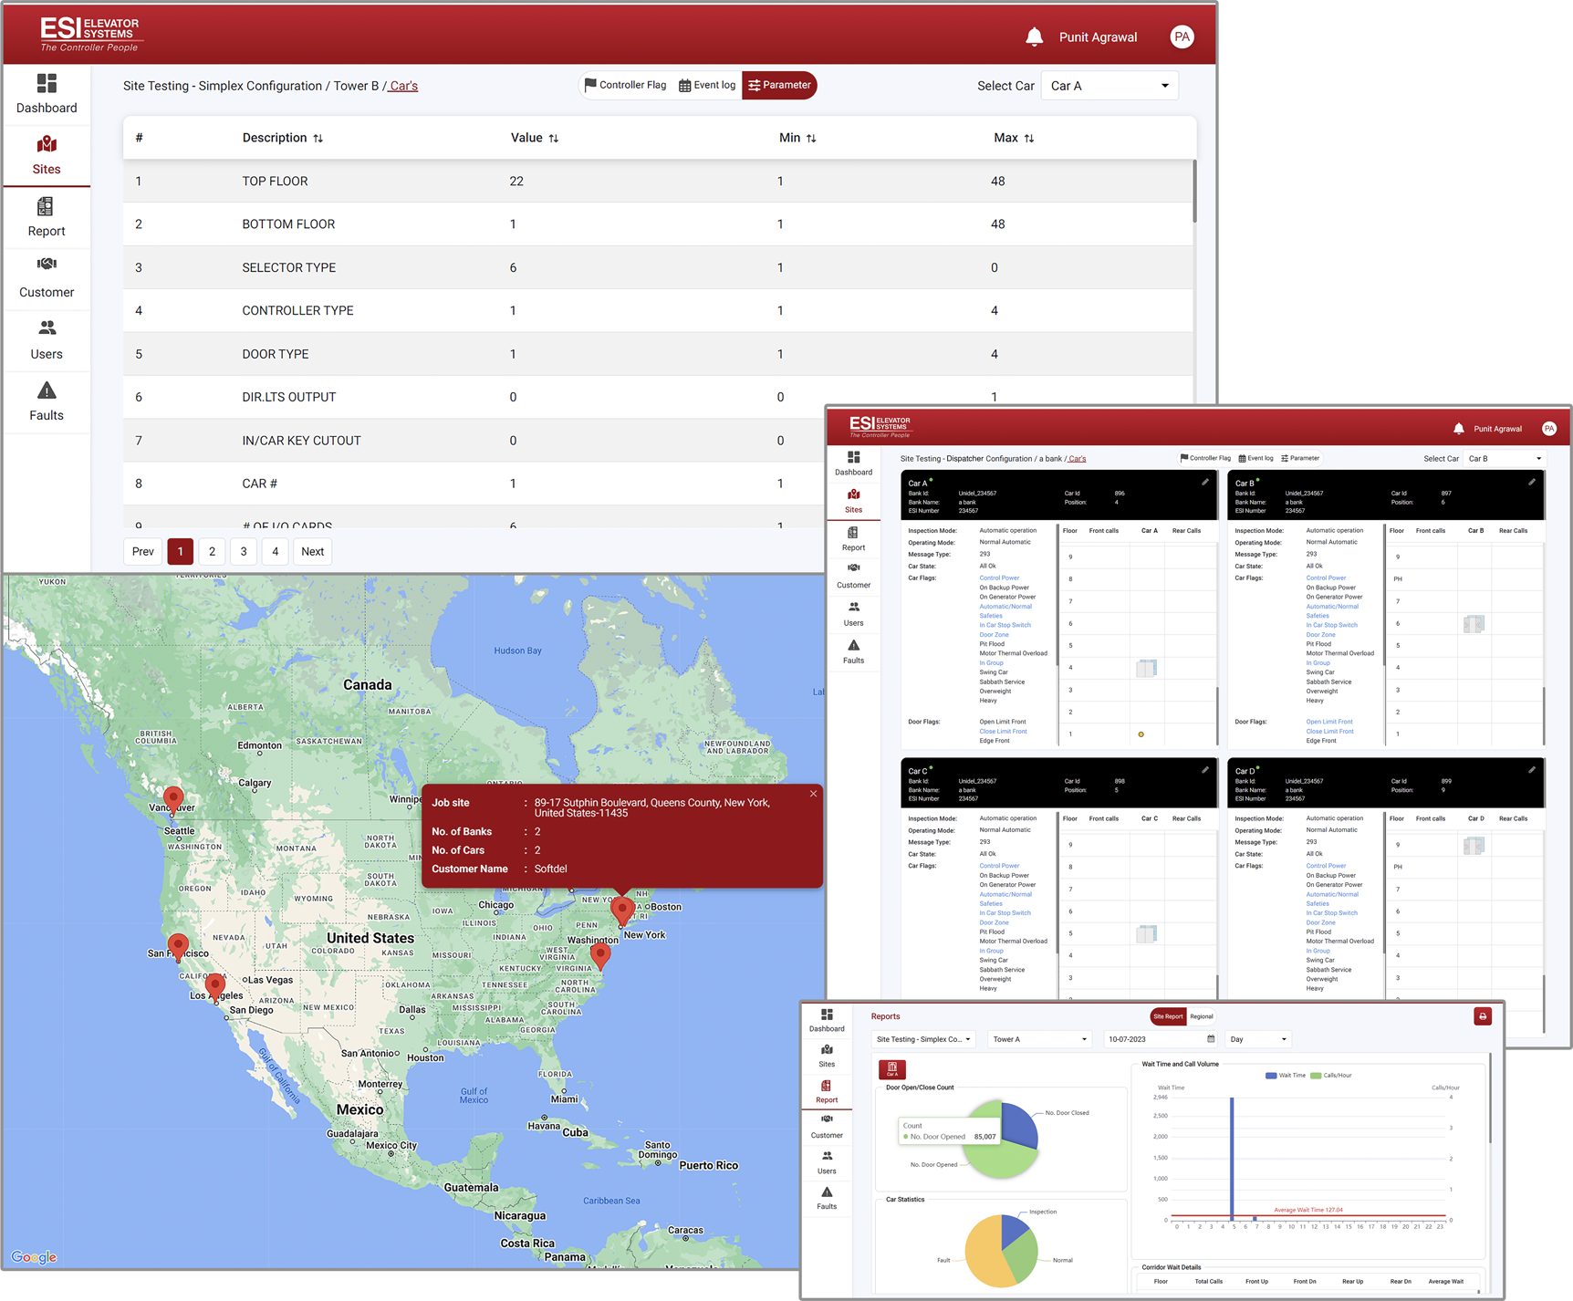The width and height of the screenshot is (1573, 1301).
Task: Open Faults in the Dispatcher window sidebar
Action: [853, 652]
